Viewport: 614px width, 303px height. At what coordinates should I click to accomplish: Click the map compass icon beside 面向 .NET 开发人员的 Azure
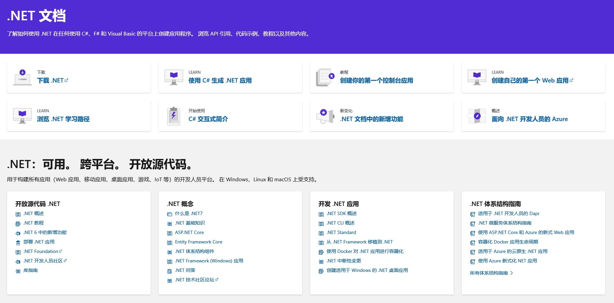click(477, 116)
